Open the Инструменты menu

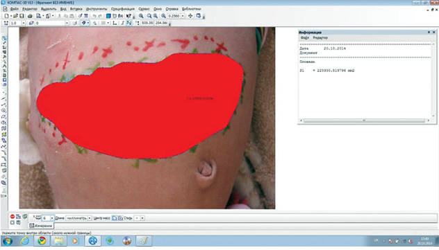point(97,9)
